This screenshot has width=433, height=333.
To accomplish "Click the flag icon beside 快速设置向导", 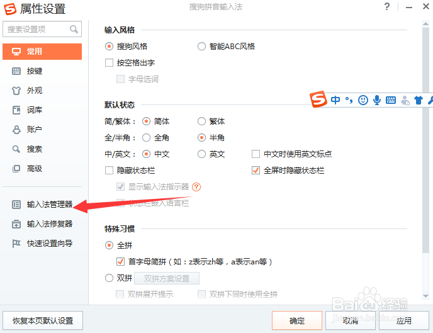I will click(x=16, y=244).
